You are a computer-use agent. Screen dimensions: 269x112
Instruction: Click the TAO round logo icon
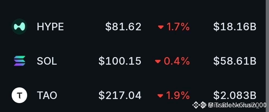19,95
